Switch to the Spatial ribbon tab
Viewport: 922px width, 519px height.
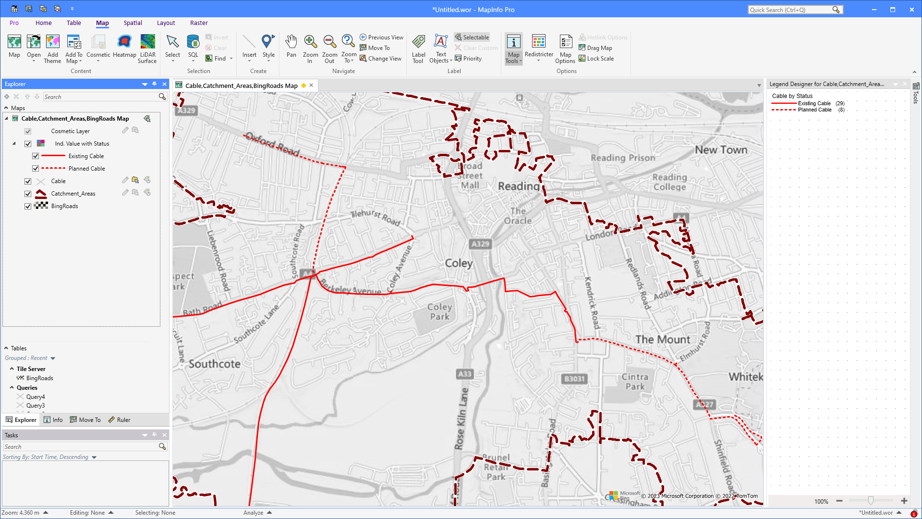(133, 23)
